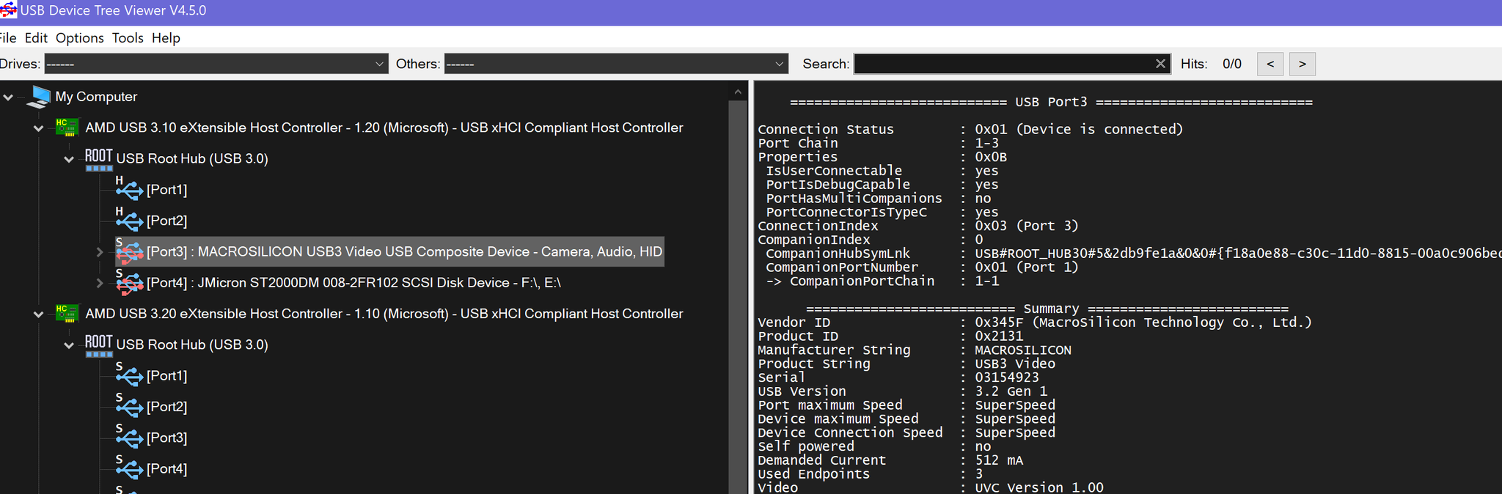Click MACROSILICON Port3 device USB icon

coord(129,251)
